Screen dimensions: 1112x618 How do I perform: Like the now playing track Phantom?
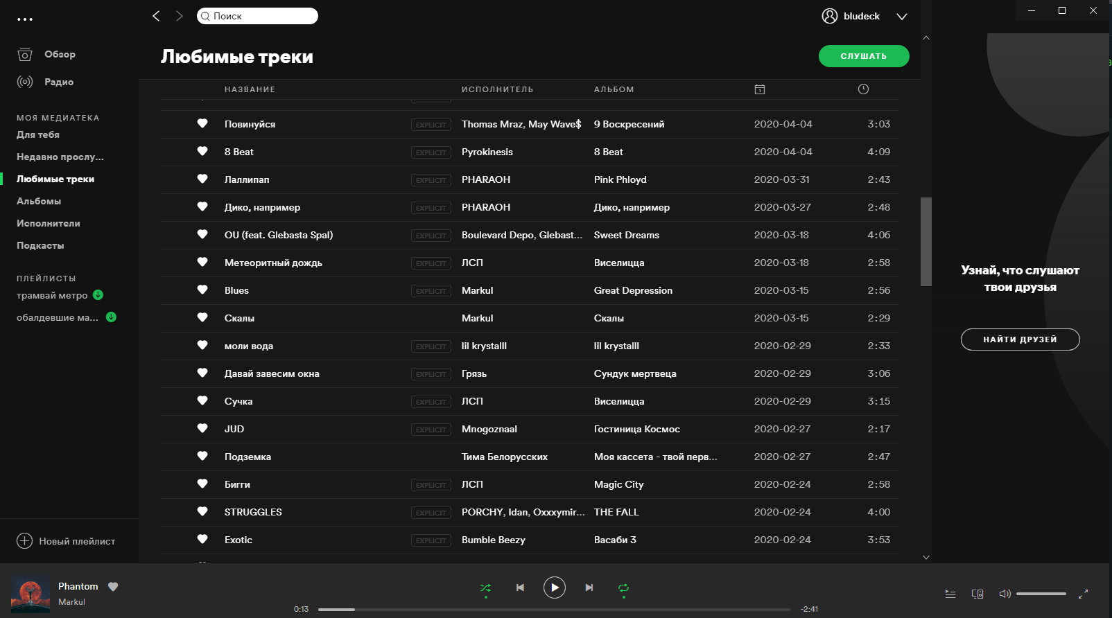(113, 586)
